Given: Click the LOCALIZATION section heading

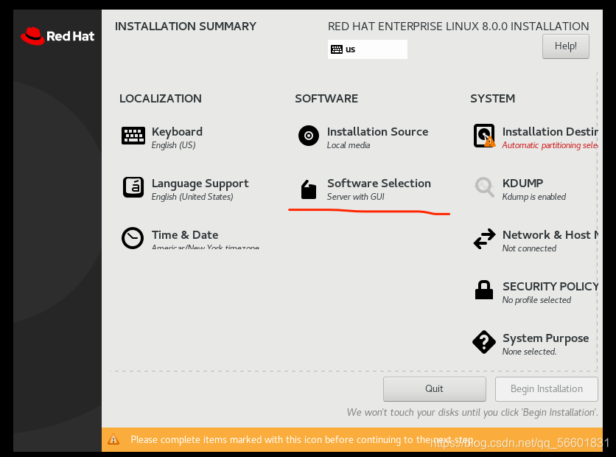Looking at the screenshot, I should (161, 99).
